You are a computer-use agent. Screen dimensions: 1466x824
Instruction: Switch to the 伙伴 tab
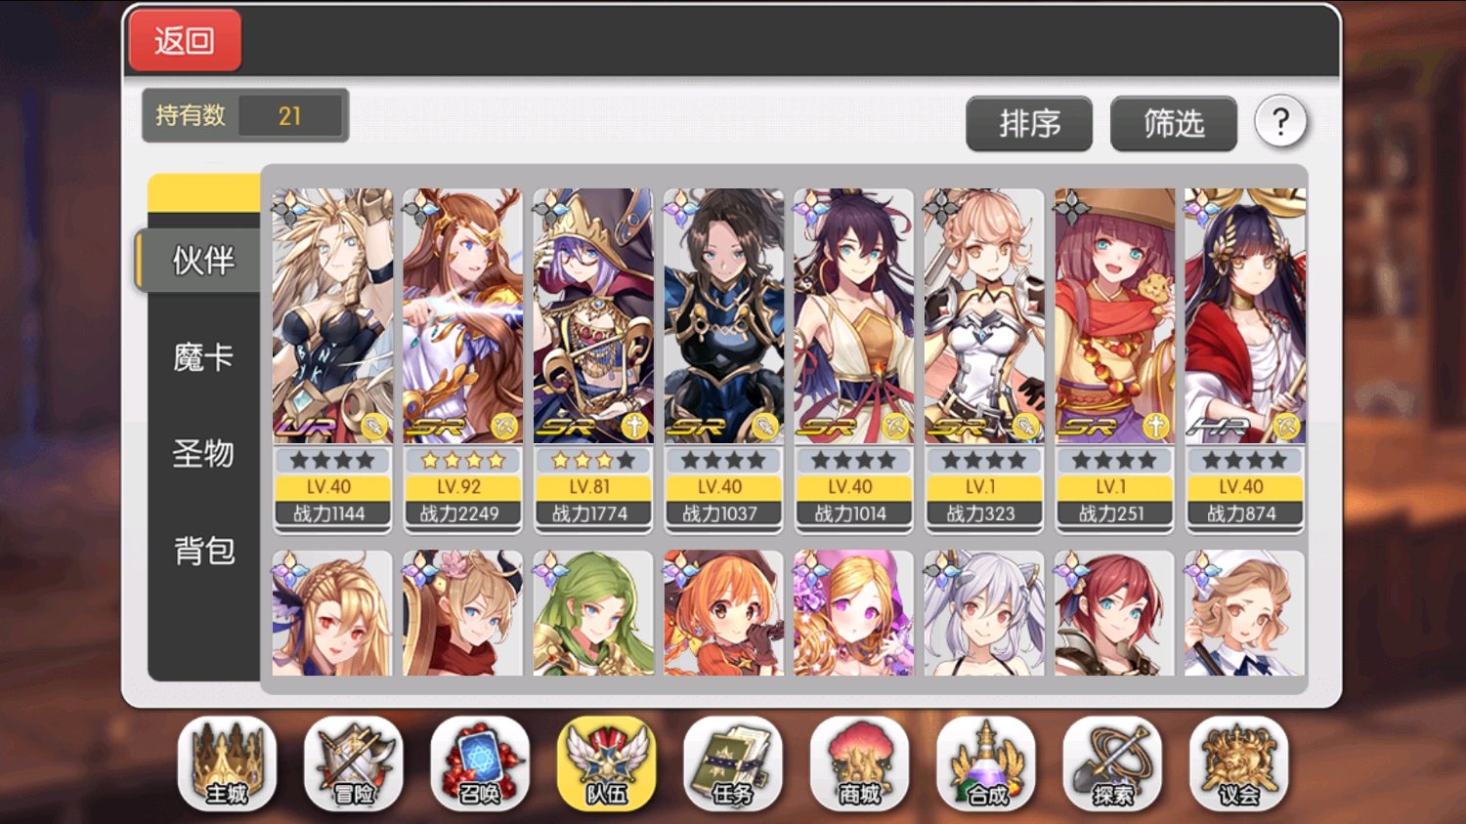[202, 261]
